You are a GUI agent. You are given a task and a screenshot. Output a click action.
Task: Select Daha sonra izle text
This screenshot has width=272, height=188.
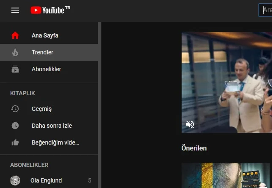pyautogui.click(x=52, y=126)
